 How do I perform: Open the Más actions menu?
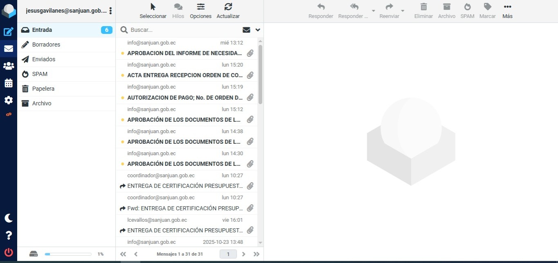coord(507,11)
